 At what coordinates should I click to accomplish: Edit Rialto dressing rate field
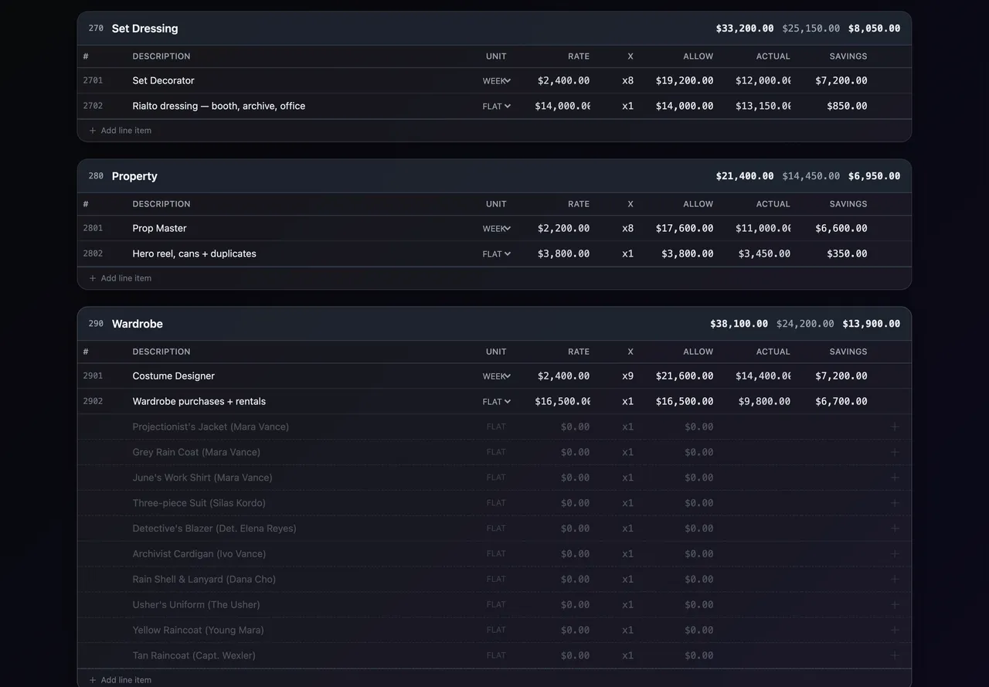562,106
